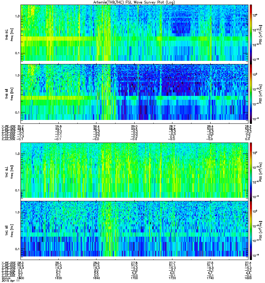Click the 1800 time tick label

[x=248, y=278]
